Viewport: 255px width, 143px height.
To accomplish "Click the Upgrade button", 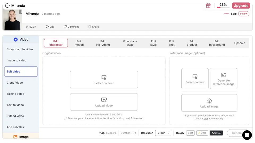I will coord(241,6).
